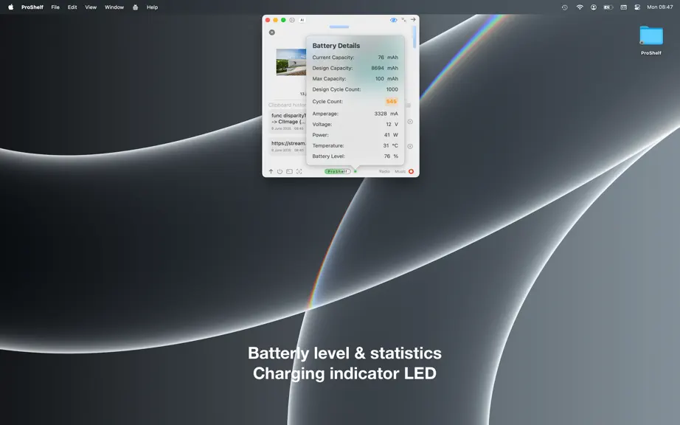Image resolution: width=680 pixels, height=425 pixels.
Task: Click the screen capture window icon
Action: (x=289, y=171)
